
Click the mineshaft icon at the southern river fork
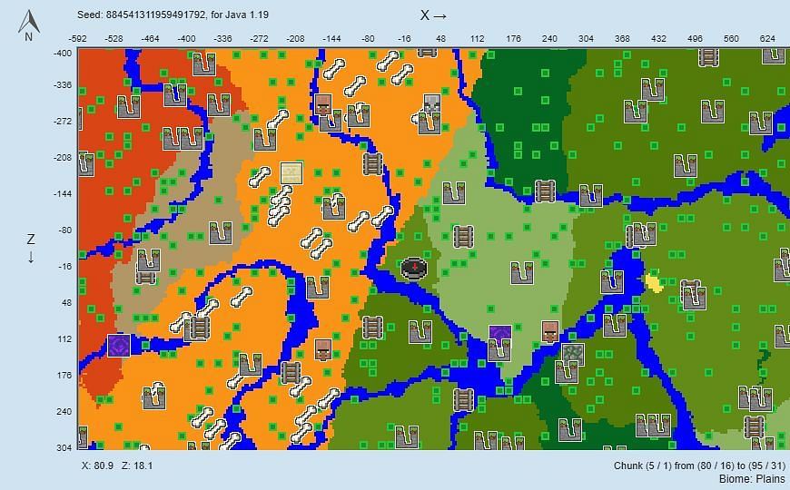pos(463,400)
